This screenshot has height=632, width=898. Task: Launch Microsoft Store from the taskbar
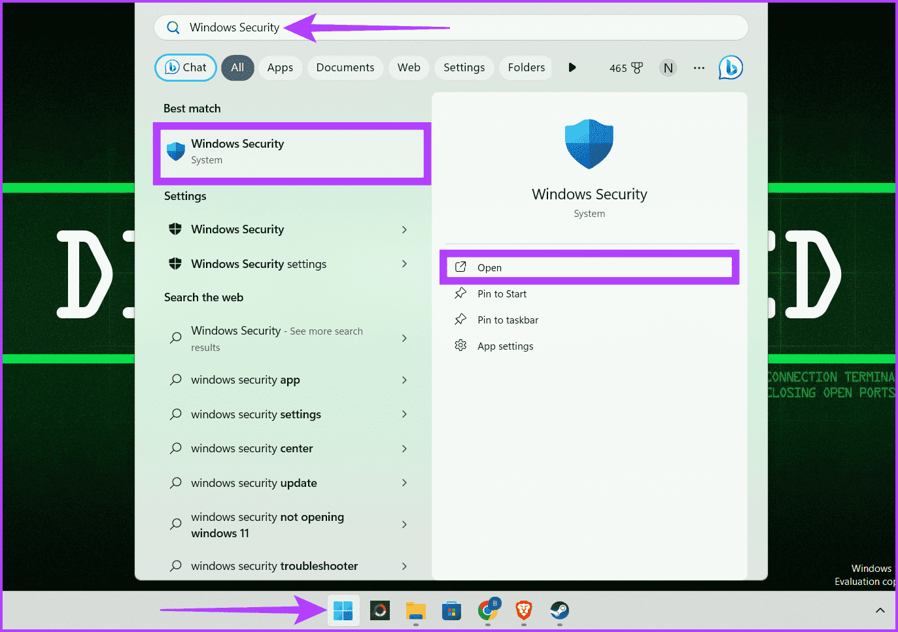451,611
